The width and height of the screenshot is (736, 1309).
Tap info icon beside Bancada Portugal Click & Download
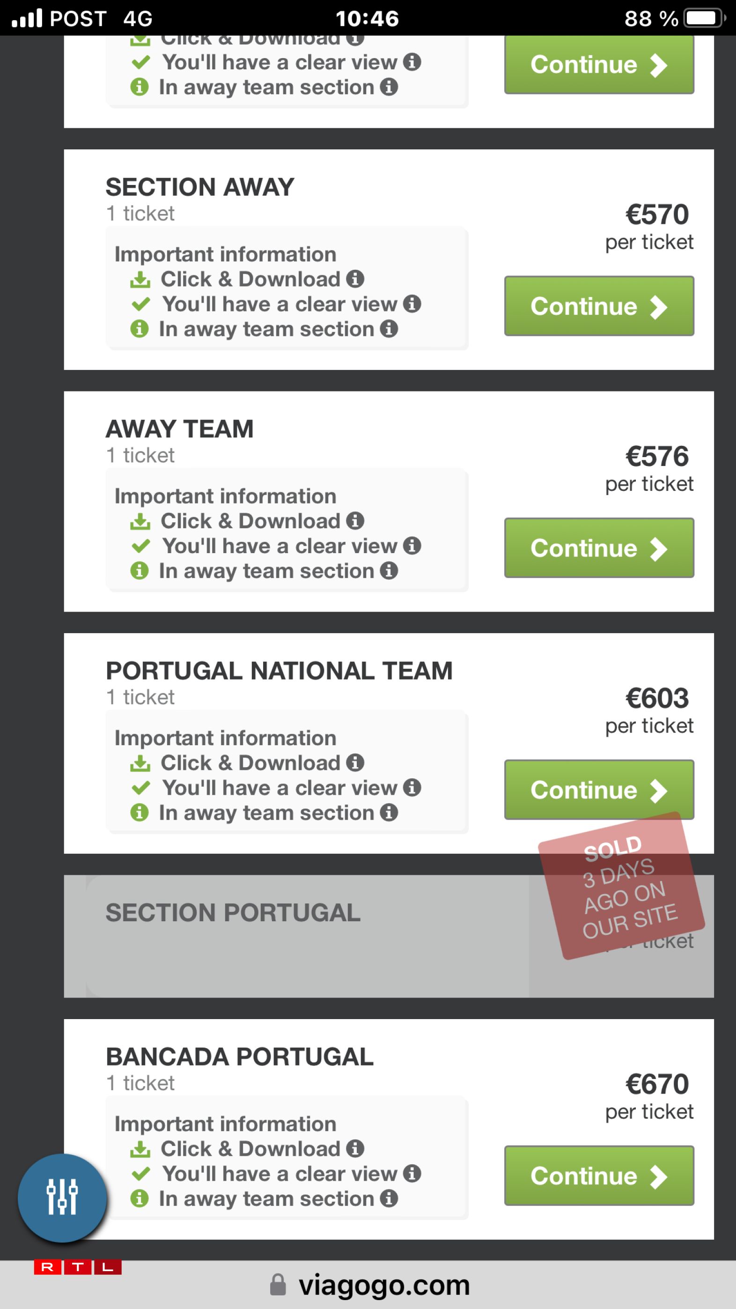point(355,1148)
